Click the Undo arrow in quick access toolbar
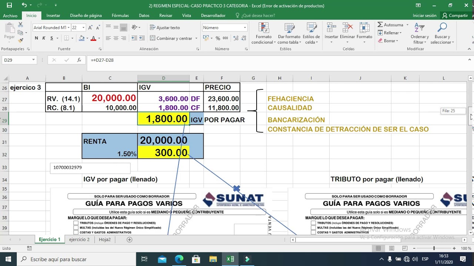This screenshot has width=474, height=266. 24,5
